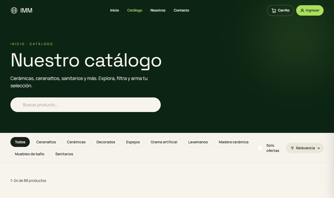Select the Grama artificial category
Screen dimensions: 334x198
pos(164,142)
